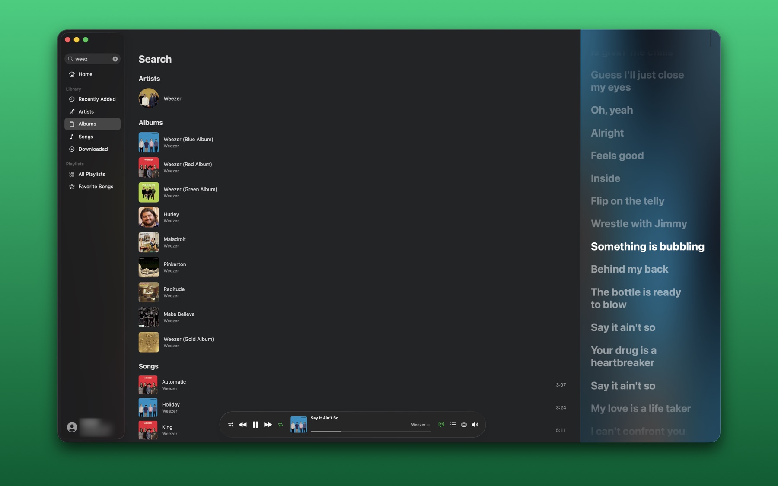The height and width of the screenshot is (486, 778).
Task: Open the Raditude album result
Action: coord(352,292)
